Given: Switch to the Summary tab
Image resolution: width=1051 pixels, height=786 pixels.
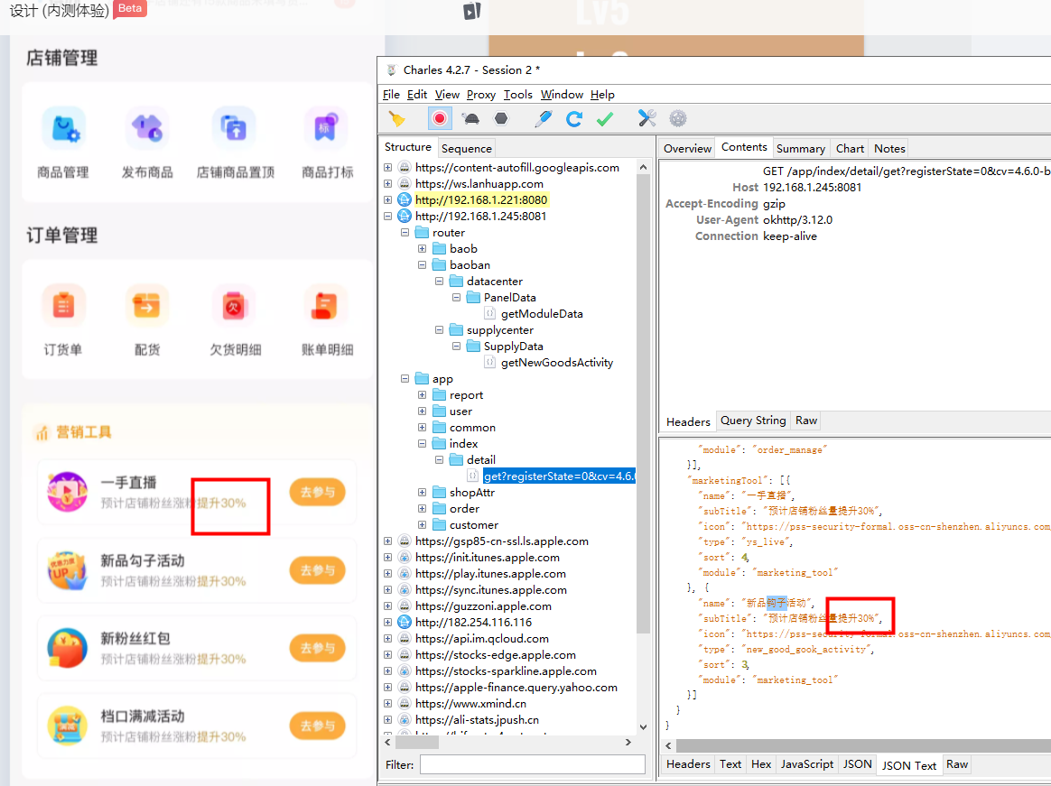Looking at the screenshot, I should (800, 148).
